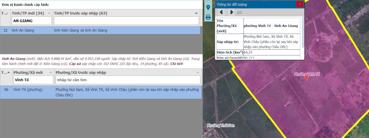Click the Phường Thới Sơn map label
The height and width of the screenshot is (138, 369).
click(221, 125)
